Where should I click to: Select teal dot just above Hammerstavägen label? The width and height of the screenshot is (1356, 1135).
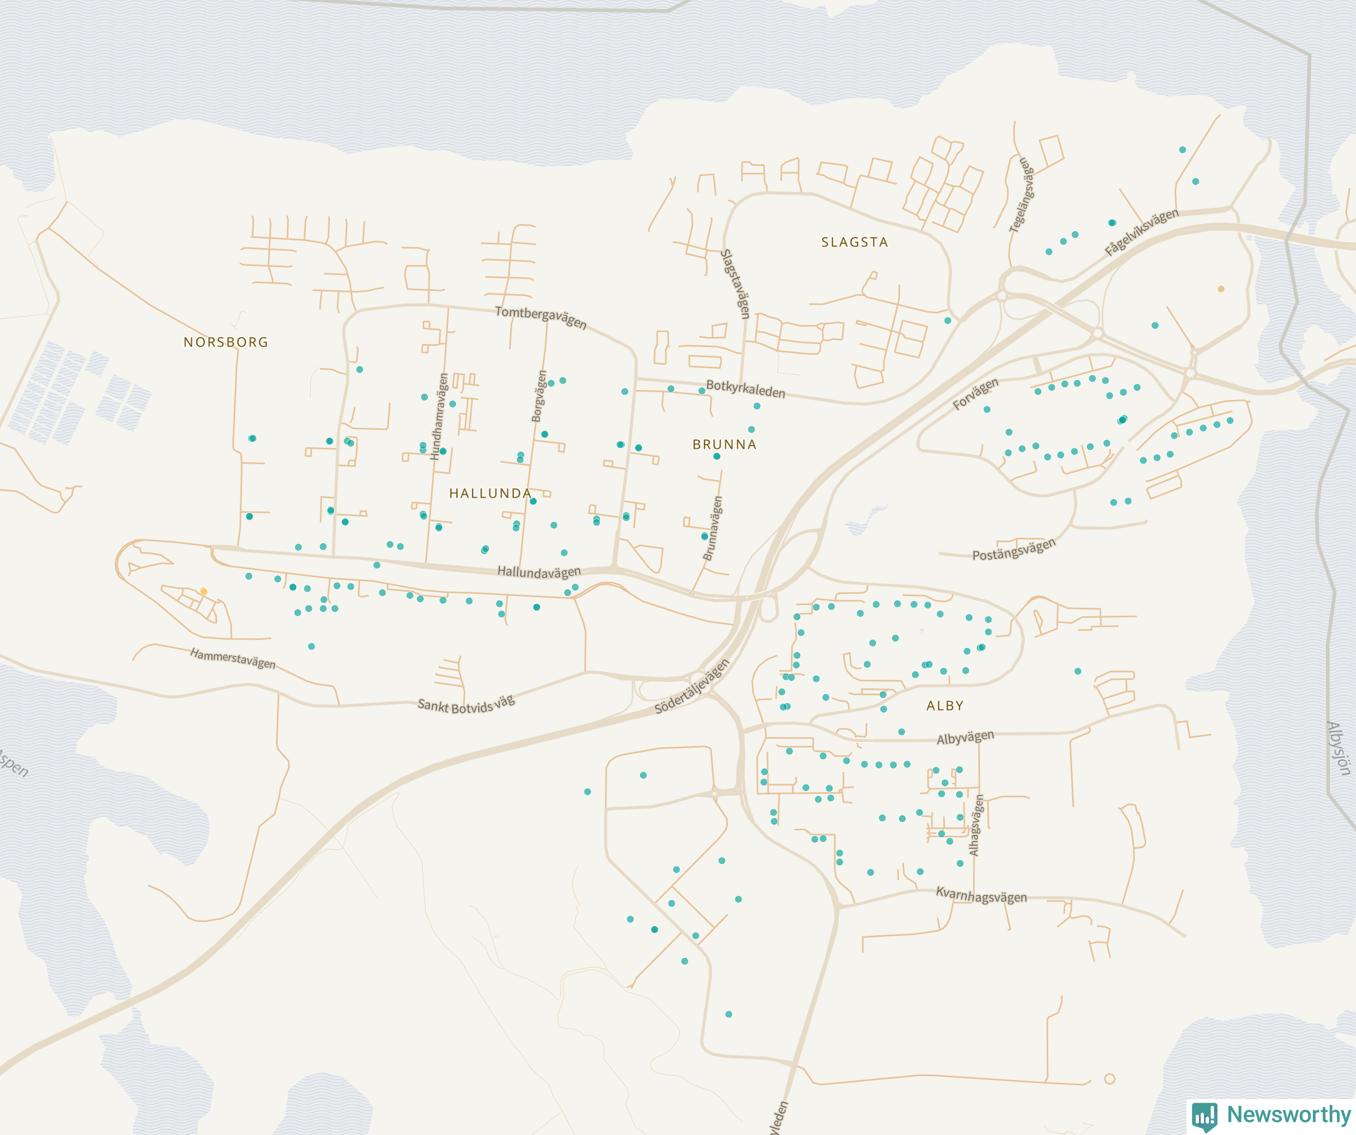(311, 646)
